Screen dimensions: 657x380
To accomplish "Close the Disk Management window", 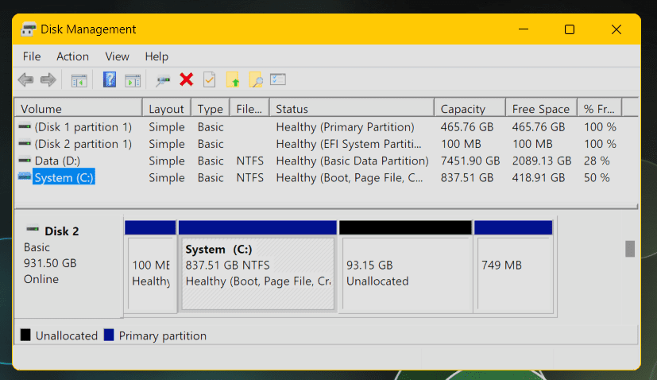I will point(616,29).
